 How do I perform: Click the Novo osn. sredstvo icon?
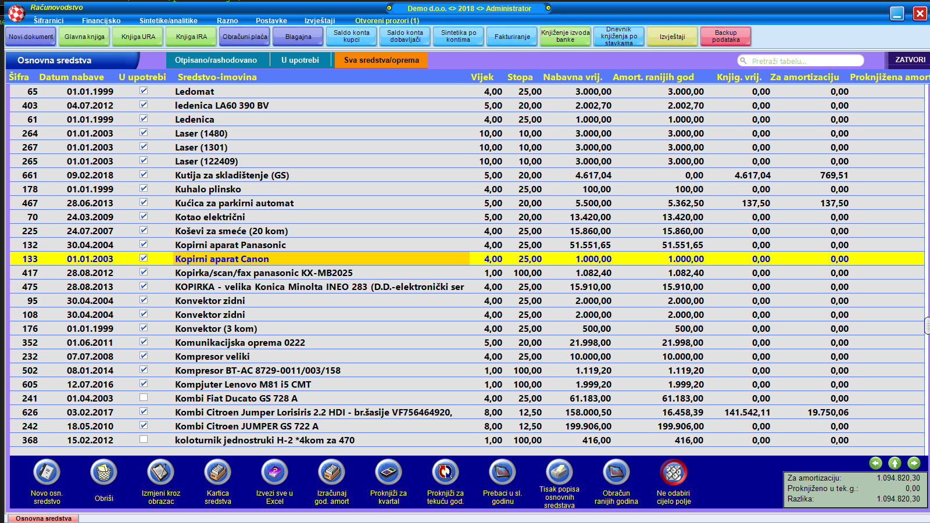[47, 472]
